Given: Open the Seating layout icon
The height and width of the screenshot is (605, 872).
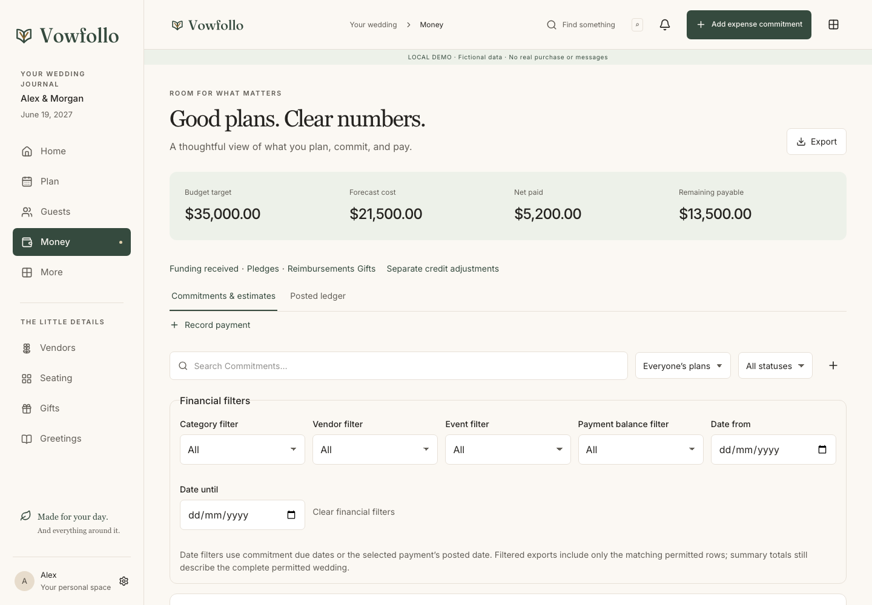Looking at the screenshot, I should point(27,378).
